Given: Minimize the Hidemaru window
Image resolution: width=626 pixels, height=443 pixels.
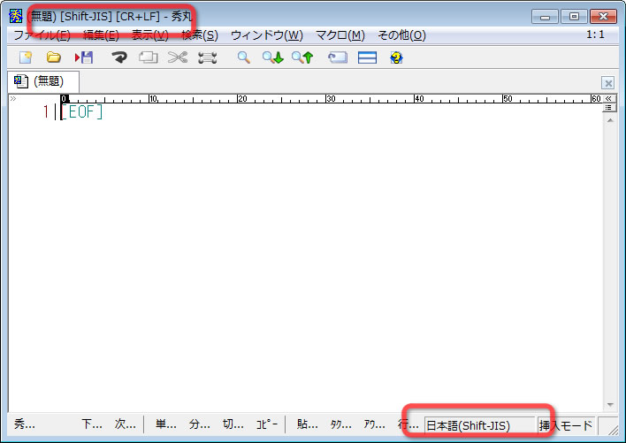Looking at the screenshot, I should 545,17.
